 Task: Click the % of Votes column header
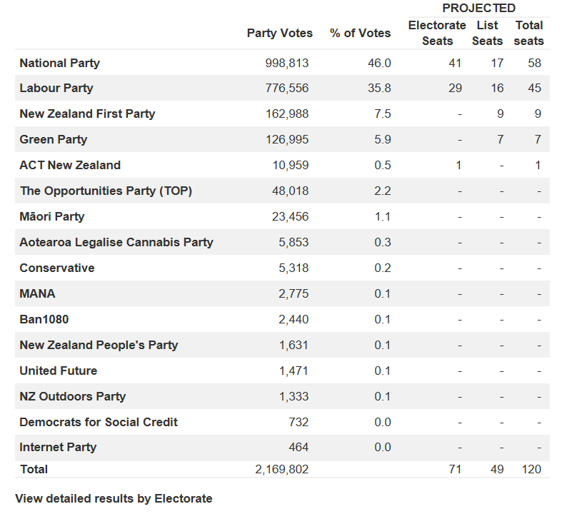tap(361, 34)
